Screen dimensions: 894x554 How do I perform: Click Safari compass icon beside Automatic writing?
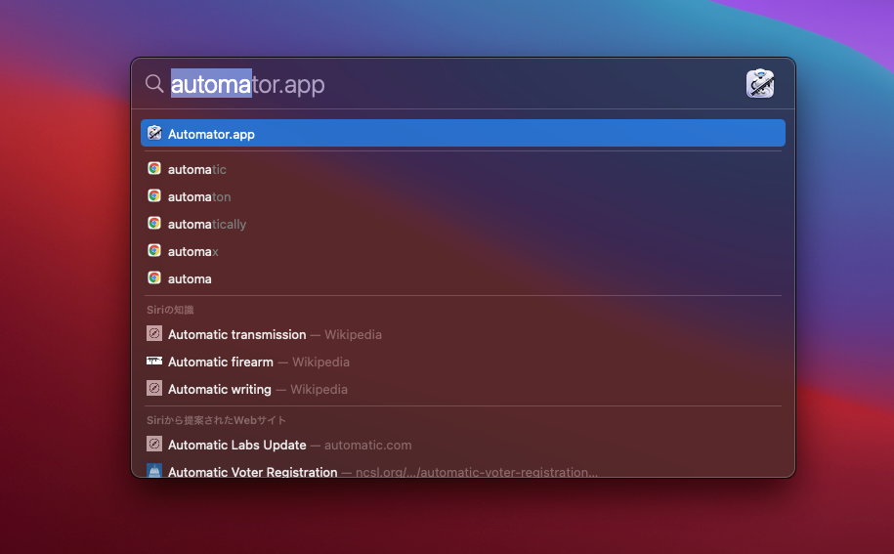click(154, 388)
